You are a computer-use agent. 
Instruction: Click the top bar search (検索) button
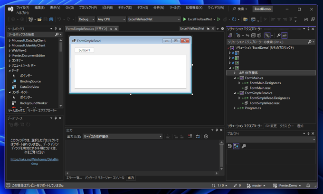pos(240,9)
